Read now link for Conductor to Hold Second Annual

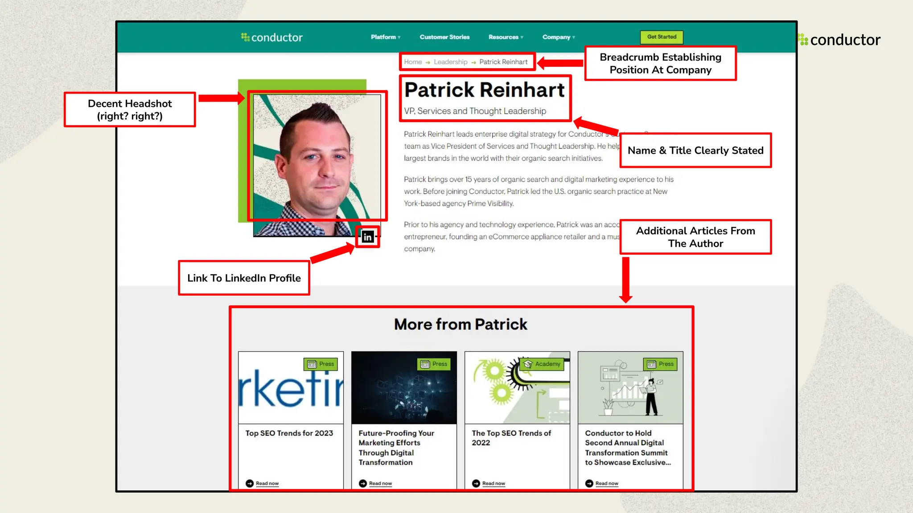[x=607, y=483]
